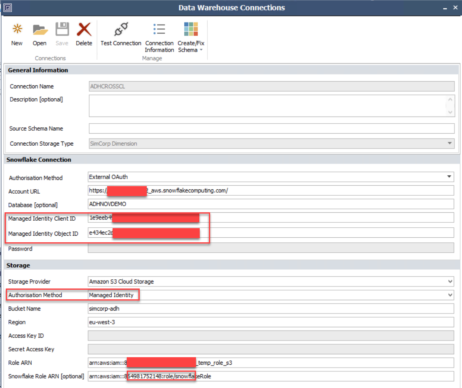Delete the connection with the red X

tap(84, 29)
